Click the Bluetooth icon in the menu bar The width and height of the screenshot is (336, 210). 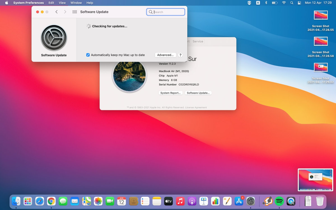pos(266,3)
